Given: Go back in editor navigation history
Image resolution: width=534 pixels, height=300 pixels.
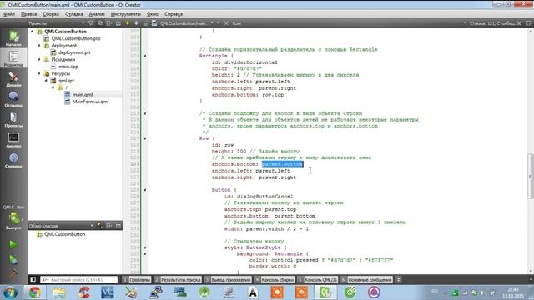Looking at the screenshot, I should coord(128,23).
